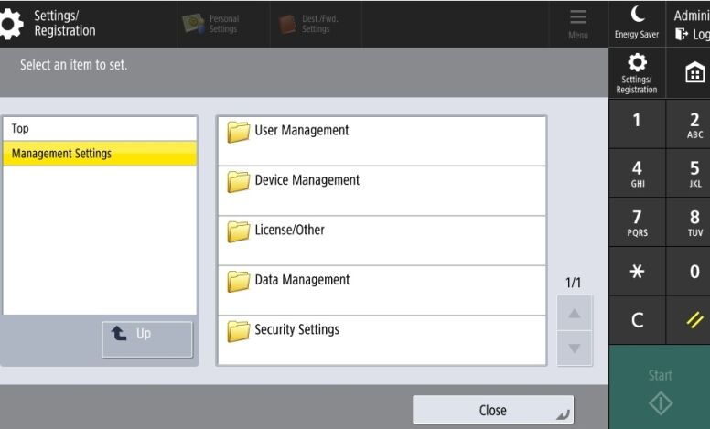The height and width of the screenshot is (429, 710).
Task: Click the Admin logout icon
Action: [682, 35]
